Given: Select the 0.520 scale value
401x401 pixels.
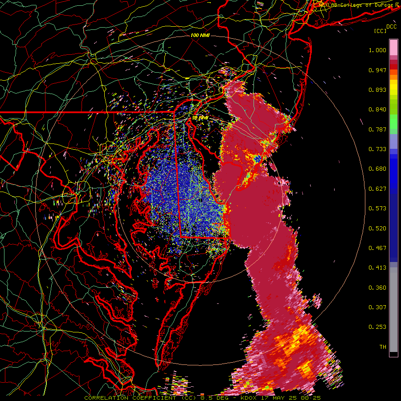Looking at the screenshot, I should 377,229.
